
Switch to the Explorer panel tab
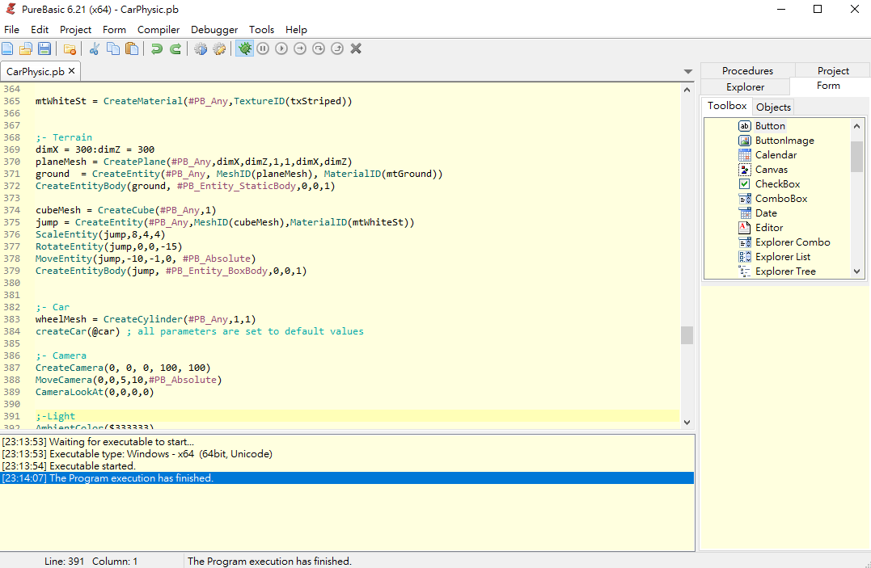(x=745, y=86)
